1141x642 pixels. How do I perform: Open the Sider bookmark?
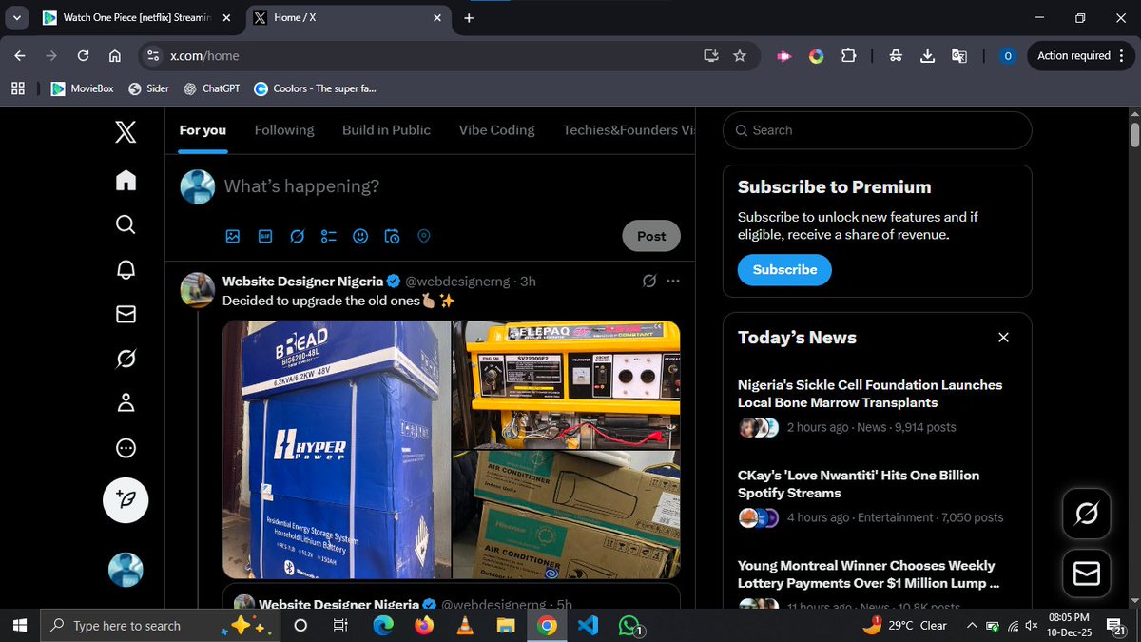tap(148, 88)
